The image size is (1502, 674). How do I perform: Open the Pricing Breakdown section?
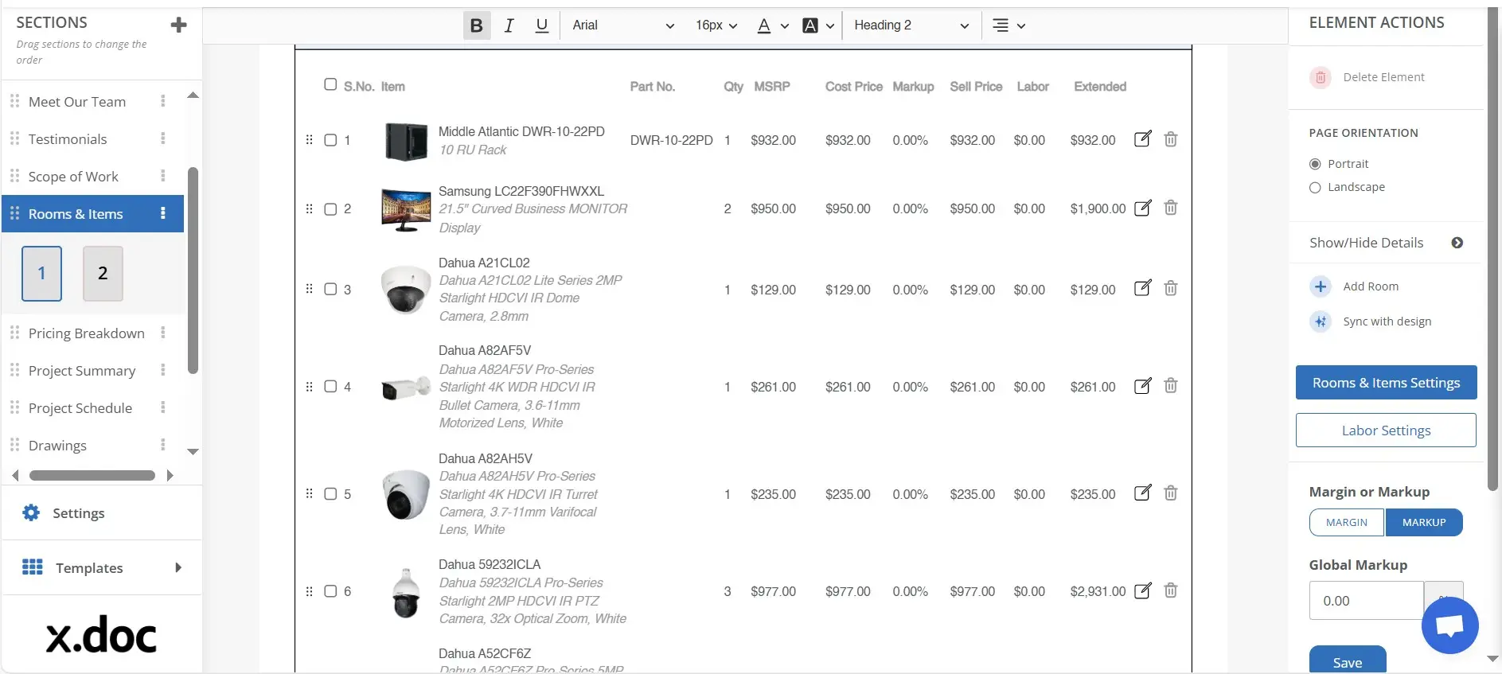86,333
